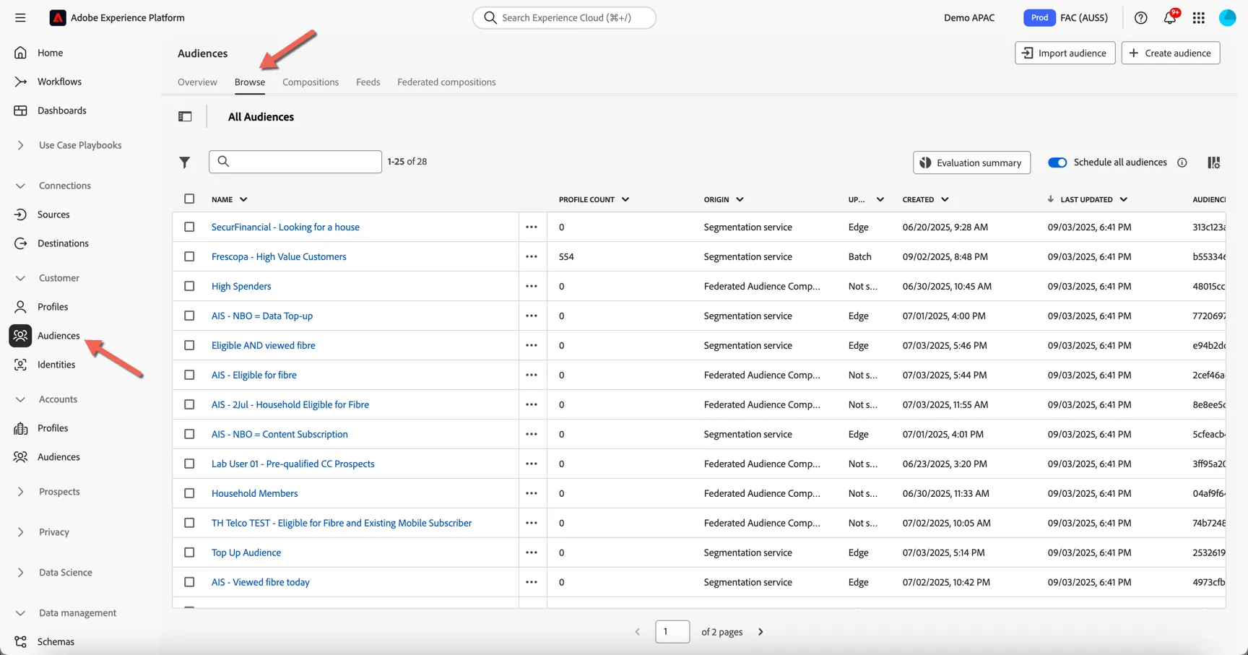
Task: Click the Create audience button
Action: point(1171,53)
